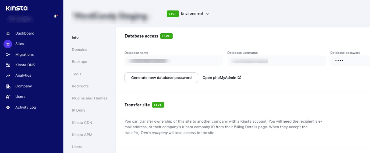370x153 pixels.
Task: Open the Backups tab
Action: click(x=79, y=62)
